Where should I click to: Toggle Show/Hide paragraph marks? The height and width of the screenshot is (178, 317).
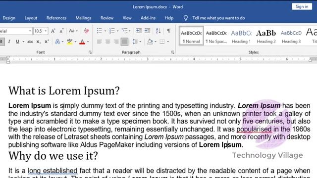168,31
